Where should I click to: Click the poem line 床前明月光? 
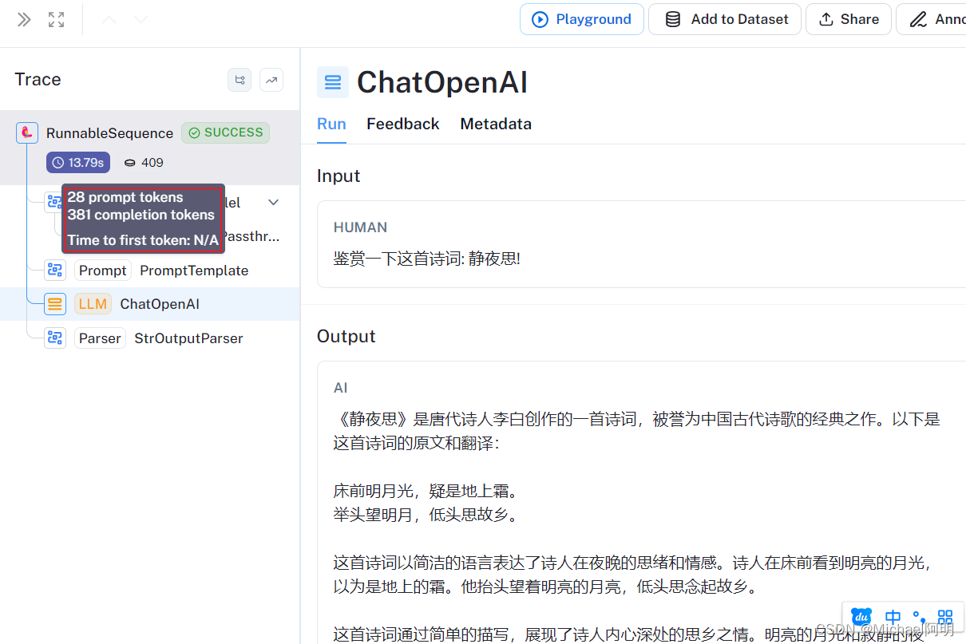[x=373, y=491]
